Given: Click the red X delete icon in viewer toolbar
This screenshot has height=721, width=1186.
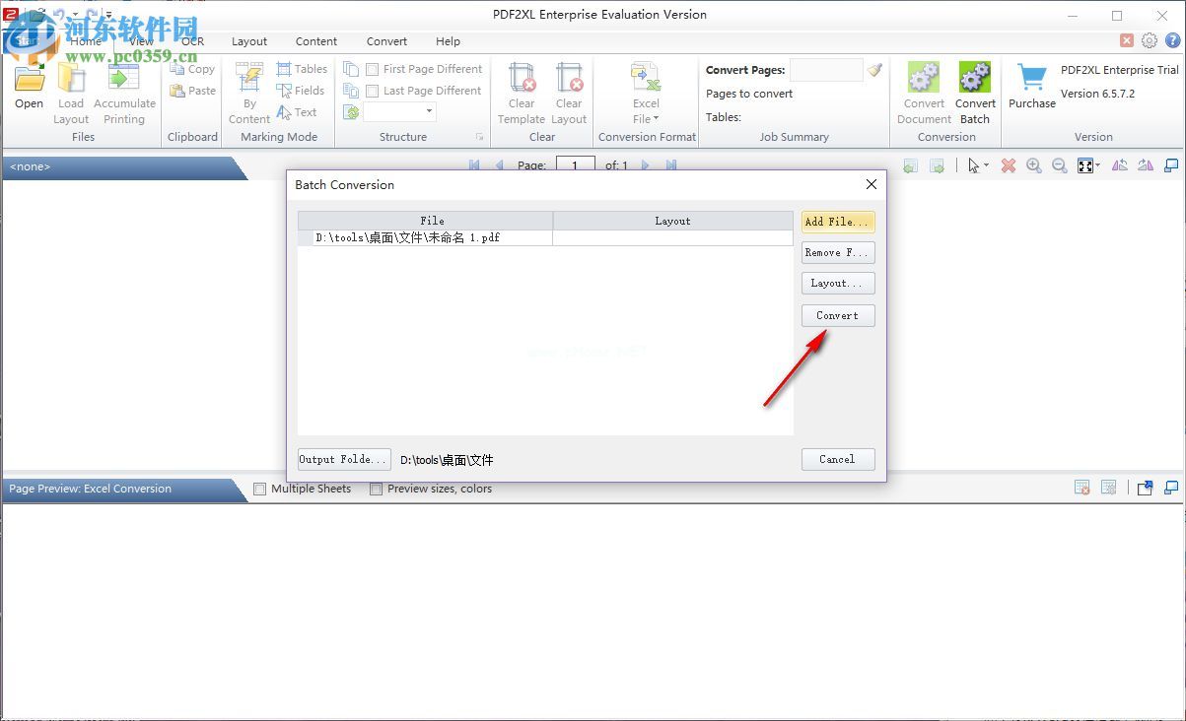Looking at the screenshot, I should pos(1008,165).
